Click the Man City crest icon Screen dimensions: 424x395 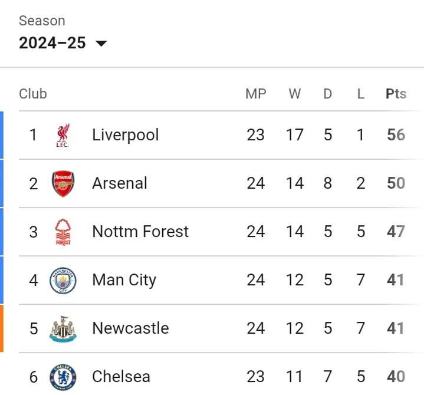[x=63, y=280]
